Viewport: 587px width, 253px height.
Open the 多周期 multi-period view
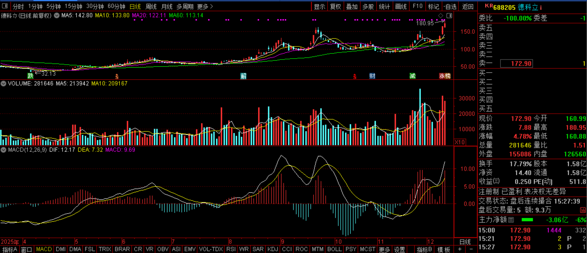[185, 6]
